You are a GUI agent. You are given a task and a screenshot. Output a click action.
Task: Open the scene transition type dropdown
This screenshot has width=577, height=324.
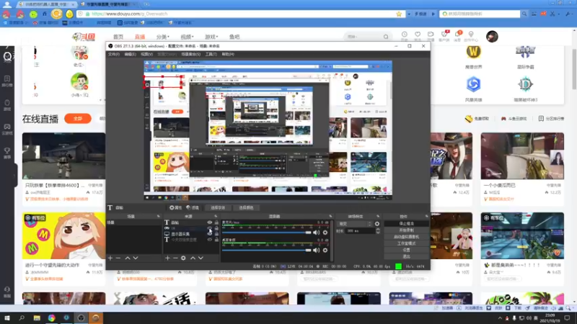click(x=355, y=223)
